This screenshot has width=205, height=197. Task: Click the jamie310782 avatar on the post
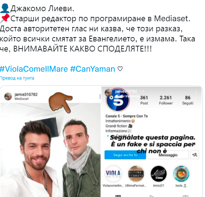click(8, 97)
